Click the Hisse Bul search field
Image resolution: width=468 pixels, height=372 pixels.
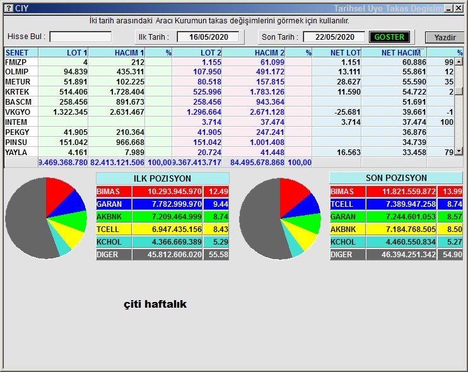(81, 37)
